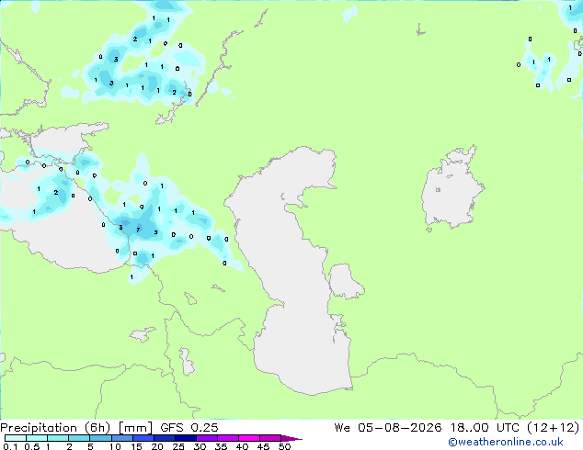Pick the 40–45 mm magenta legend swatch
This screenshot has width=583, height=450.
pos(249,438)
